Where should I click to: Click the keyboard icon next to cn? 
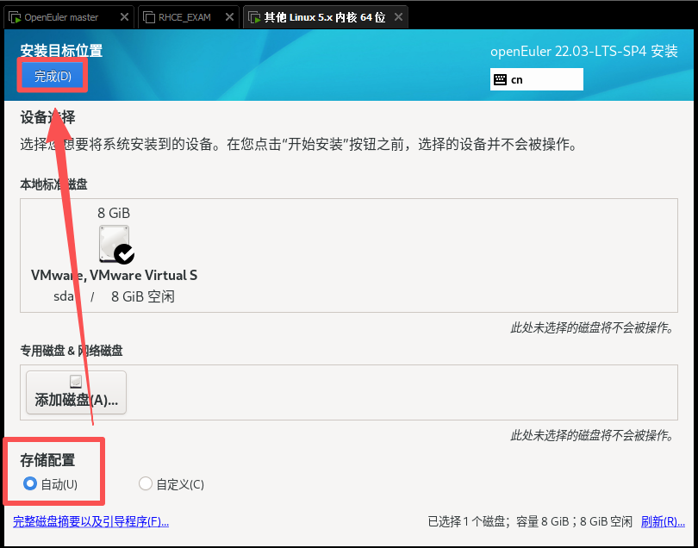(500, 79)
